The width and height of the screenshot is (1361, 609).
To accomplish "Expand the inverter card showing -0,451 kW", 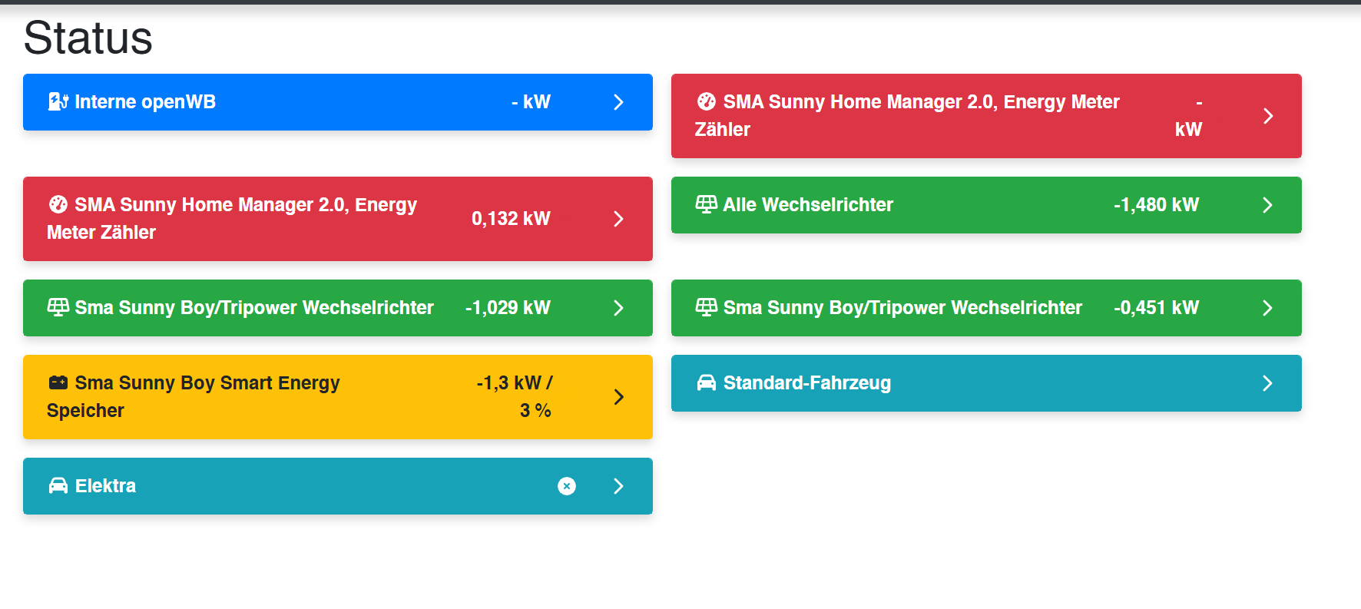I will point(1267,308).
